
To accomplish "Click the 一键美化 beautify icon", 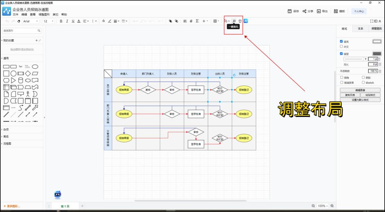I will coord(234,21).
